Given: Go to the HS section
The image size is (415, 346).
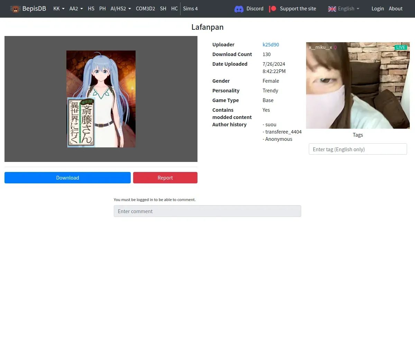Looking at the screenshot, I should [x=91, y=9].
